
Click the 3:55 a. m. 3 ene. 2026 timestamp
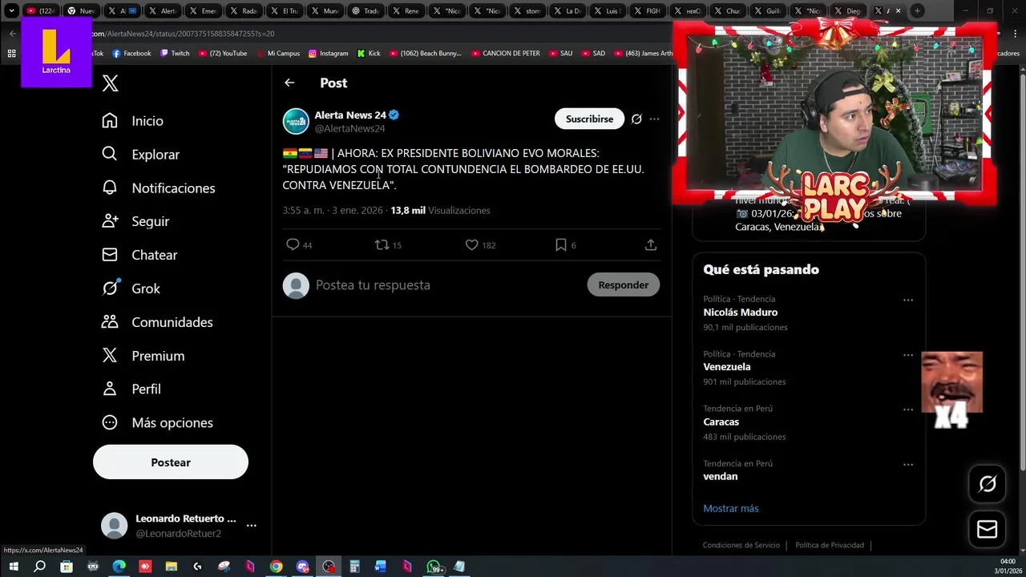click(x=333, y=210)
